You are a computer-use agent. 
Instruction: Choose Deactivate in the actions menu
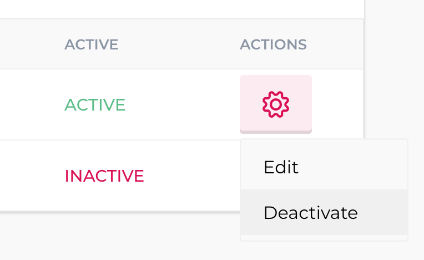point(324,212)
